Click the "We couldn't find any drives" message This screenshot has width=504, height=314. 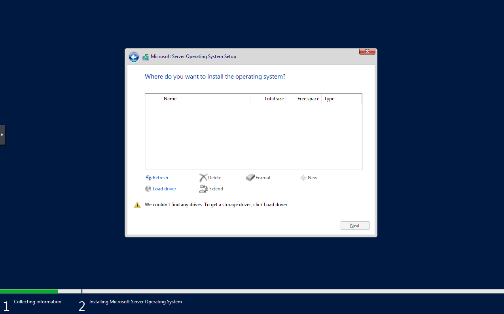(x=216, y=205)
